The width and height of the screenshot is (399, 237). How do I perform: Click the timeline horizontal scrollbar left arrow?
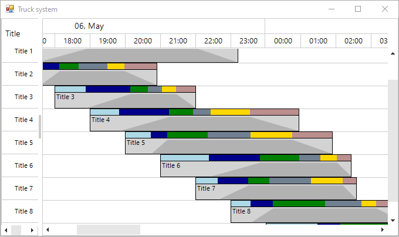[x=48, y=230]
